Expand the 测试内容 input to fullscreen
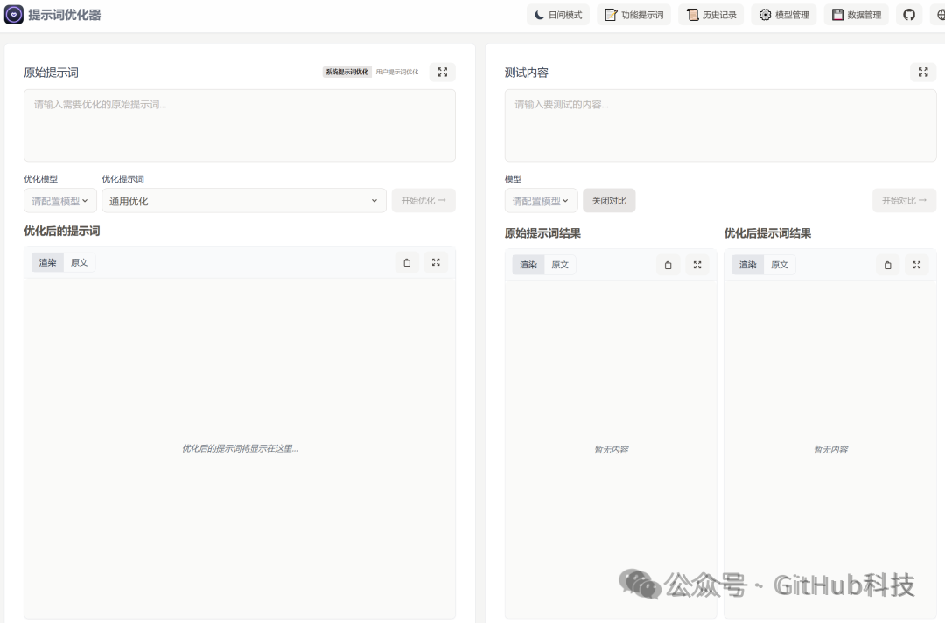Image resolution: width=945 pixels, height=623 pixels. [923, 73]
